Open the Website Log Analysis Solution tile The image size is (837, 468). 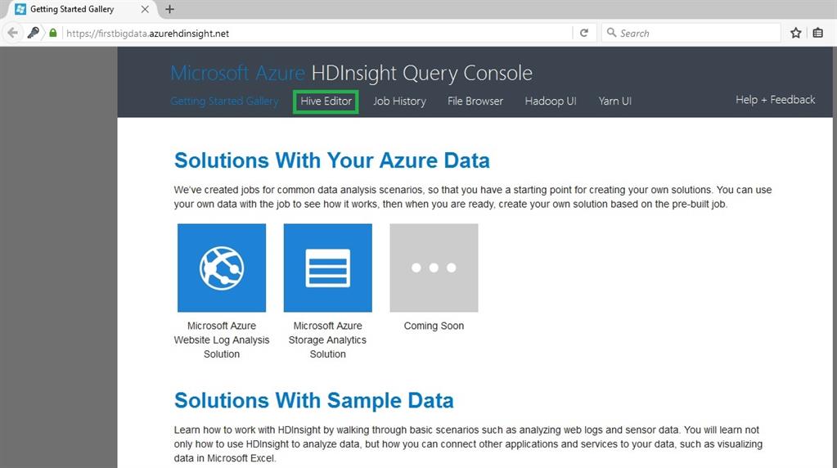coord(222,268)
